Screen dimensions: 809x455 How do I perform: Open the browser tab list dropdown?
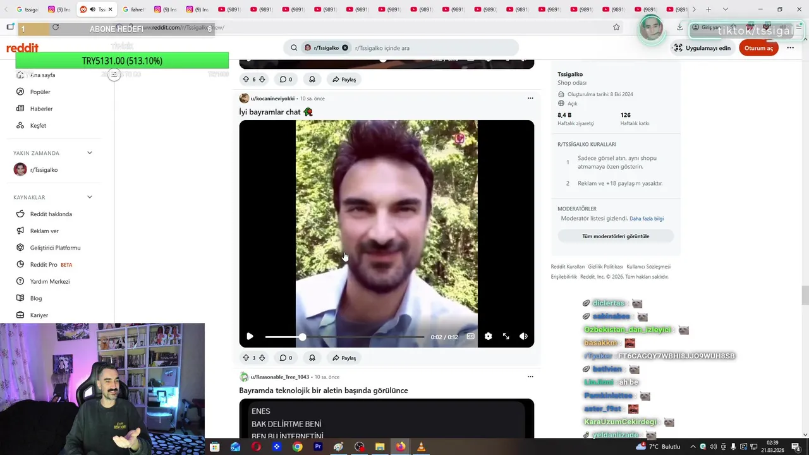tap(726, 9)
